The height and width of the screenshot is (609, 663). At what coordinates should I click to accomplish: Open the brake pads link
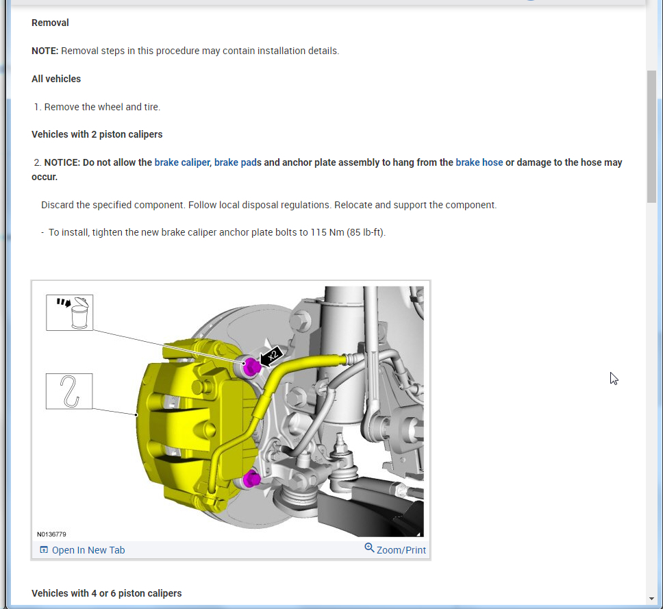(238, 162)
